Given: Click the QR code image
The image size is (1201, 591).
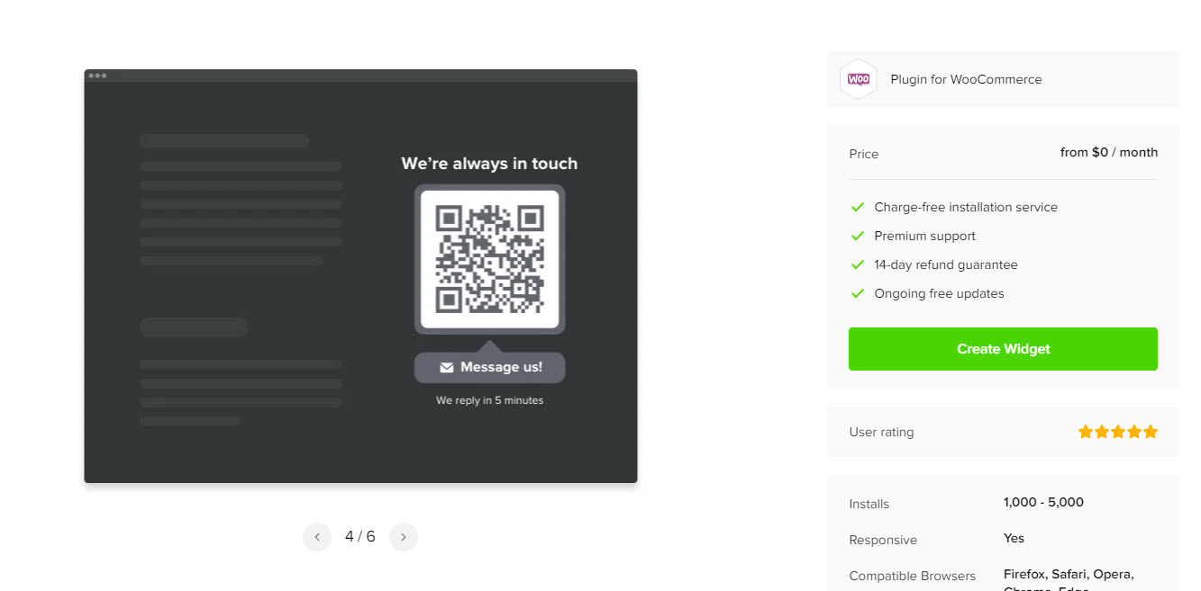Looking at the screenshot, I should click(489, 258).
